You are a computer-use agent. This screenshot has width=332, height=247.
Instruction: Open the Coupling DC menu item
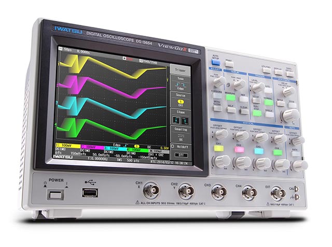point(181,135)
